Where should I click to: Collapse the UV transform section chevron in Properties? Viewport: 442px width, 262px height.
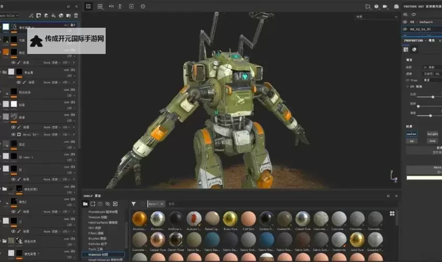407,86
